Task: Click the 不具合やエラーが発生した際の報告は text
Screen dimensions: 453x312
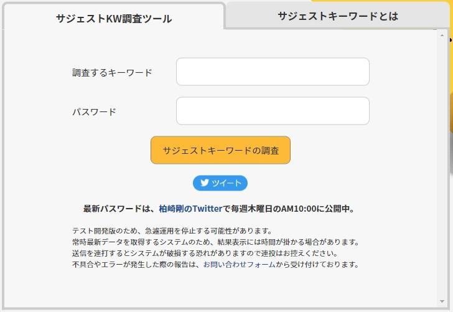Action: pos(137,264)
